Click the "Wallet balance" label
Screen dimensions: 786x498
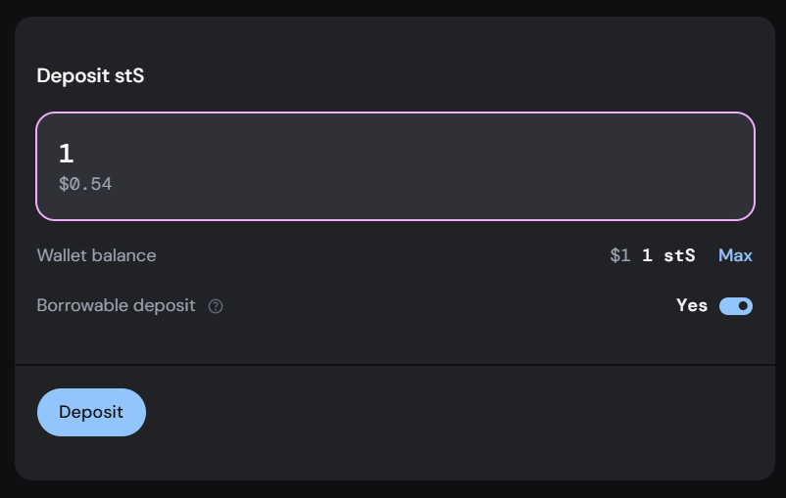tap(96, 255)
